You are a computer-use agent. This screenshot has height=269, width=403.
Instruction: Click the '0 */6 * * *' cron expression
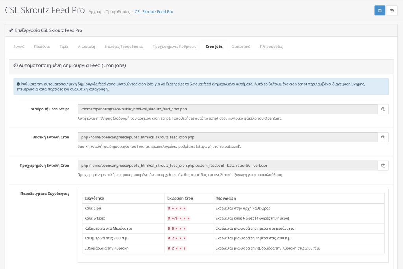point(179,219)
